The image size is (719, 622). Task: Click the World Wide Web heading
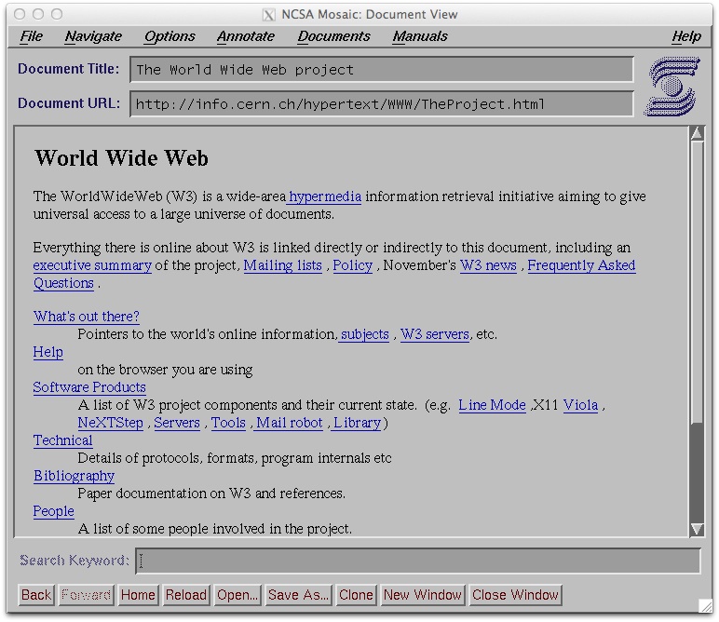[x=121, y=158]
